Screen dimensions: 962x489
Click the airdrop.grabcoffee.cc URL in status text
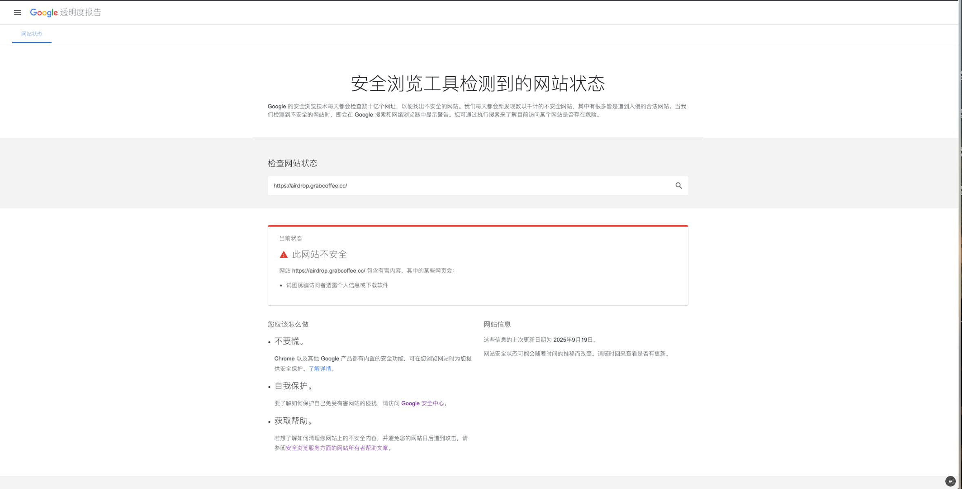coord(328,271)
